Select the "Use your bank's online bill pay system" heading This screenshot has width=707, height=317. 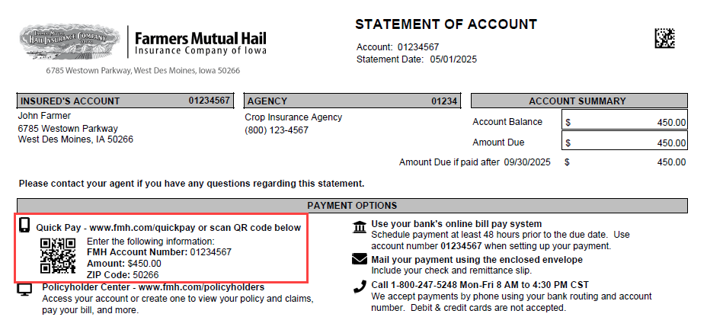click(456, 224)
